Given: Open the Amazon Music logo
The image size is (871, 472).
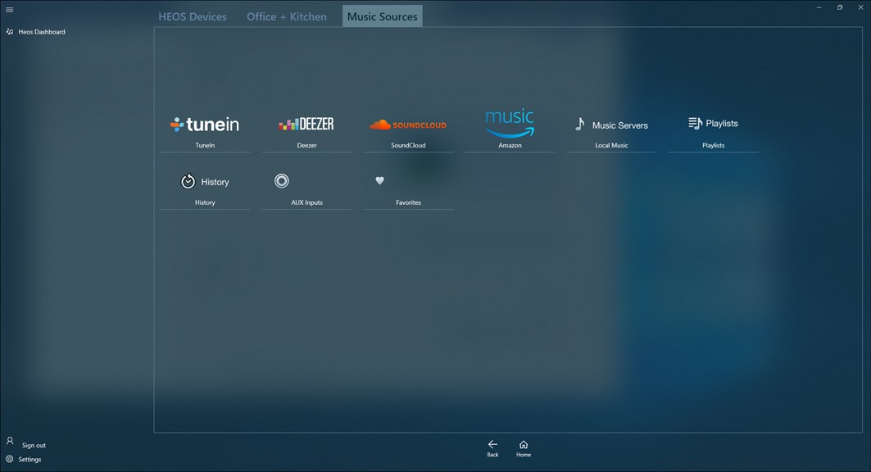Looking at the screenshot, I should [510, 123].
